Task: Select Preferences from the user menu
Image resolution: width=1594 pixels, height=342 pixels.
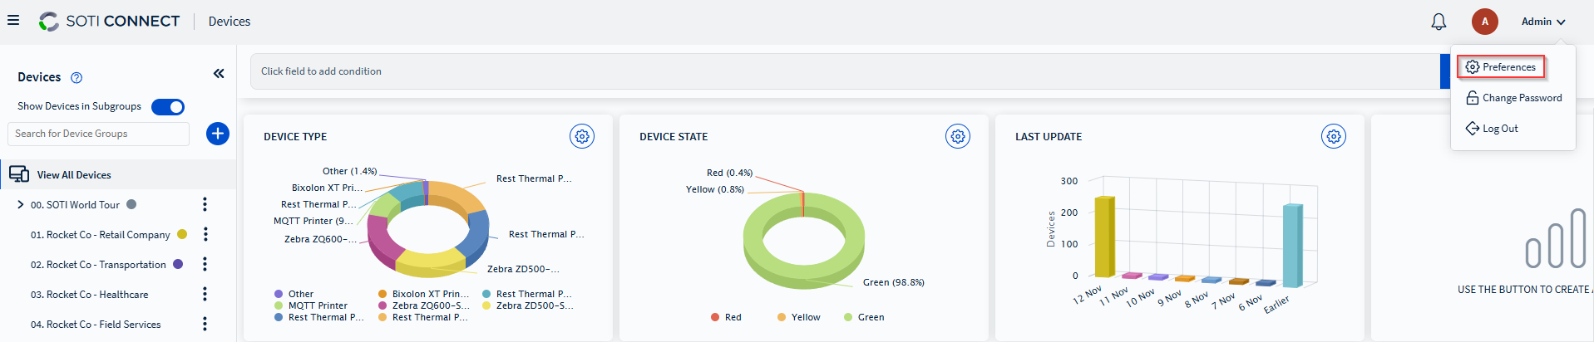Action: [x=1501, y=67]
